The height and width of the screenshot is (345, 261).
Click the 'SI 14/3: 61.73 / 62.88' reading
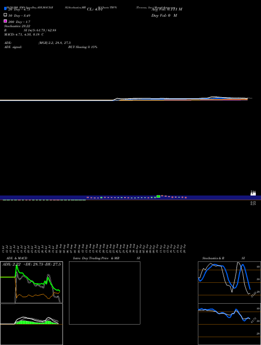point(40,30)
